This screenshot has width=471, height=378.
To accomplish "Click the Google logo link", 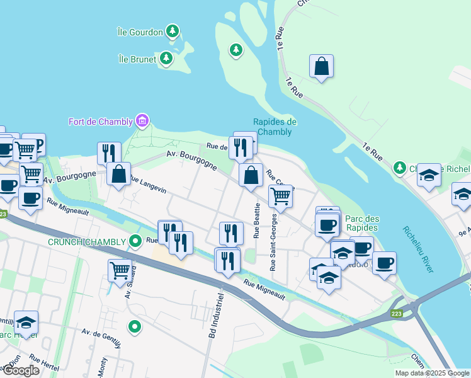I will (21, 370).
